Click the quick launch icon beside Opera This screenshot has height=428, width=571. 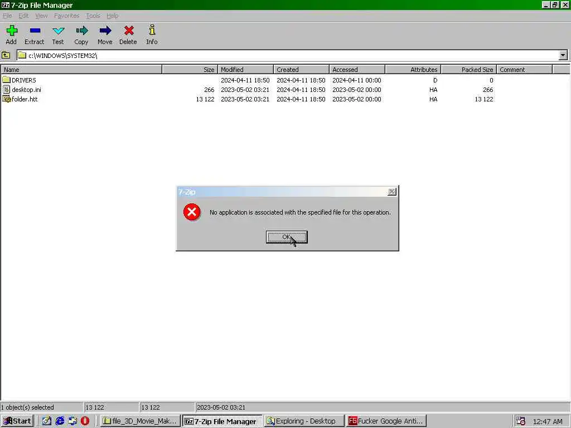click(72, 421)
